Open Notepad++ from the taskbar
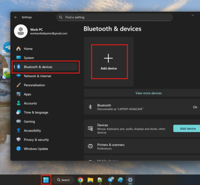The image size is (200, 185). (x=100, y=180)
